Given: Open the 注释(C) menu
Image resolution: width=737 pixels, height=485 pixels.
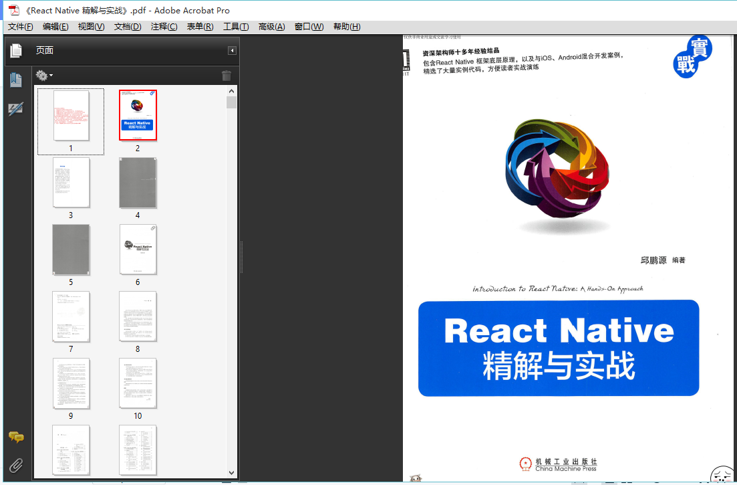Looking at the screenshot, I should (x=164, y=27).
